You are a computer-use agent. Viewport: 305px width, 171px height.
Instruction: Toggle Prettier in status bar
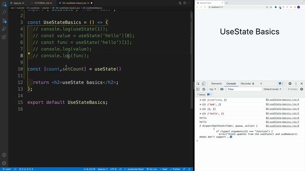[x=175, y=169]
